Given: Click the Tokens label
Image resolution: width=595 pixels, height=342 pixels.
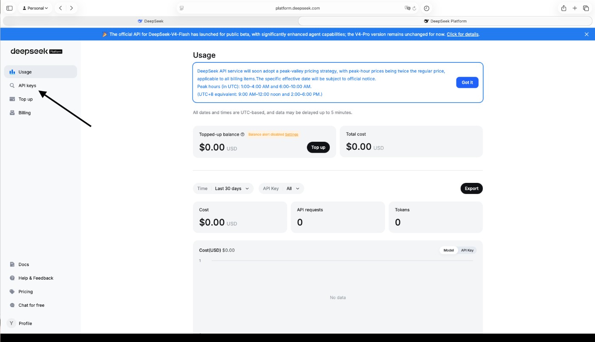Looking at the screenshot, I should point(402,210).
